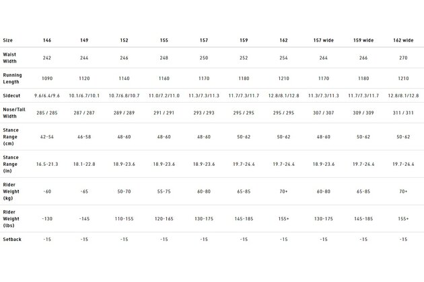
Task: Click the 162 wide size header
Action: 403,40
